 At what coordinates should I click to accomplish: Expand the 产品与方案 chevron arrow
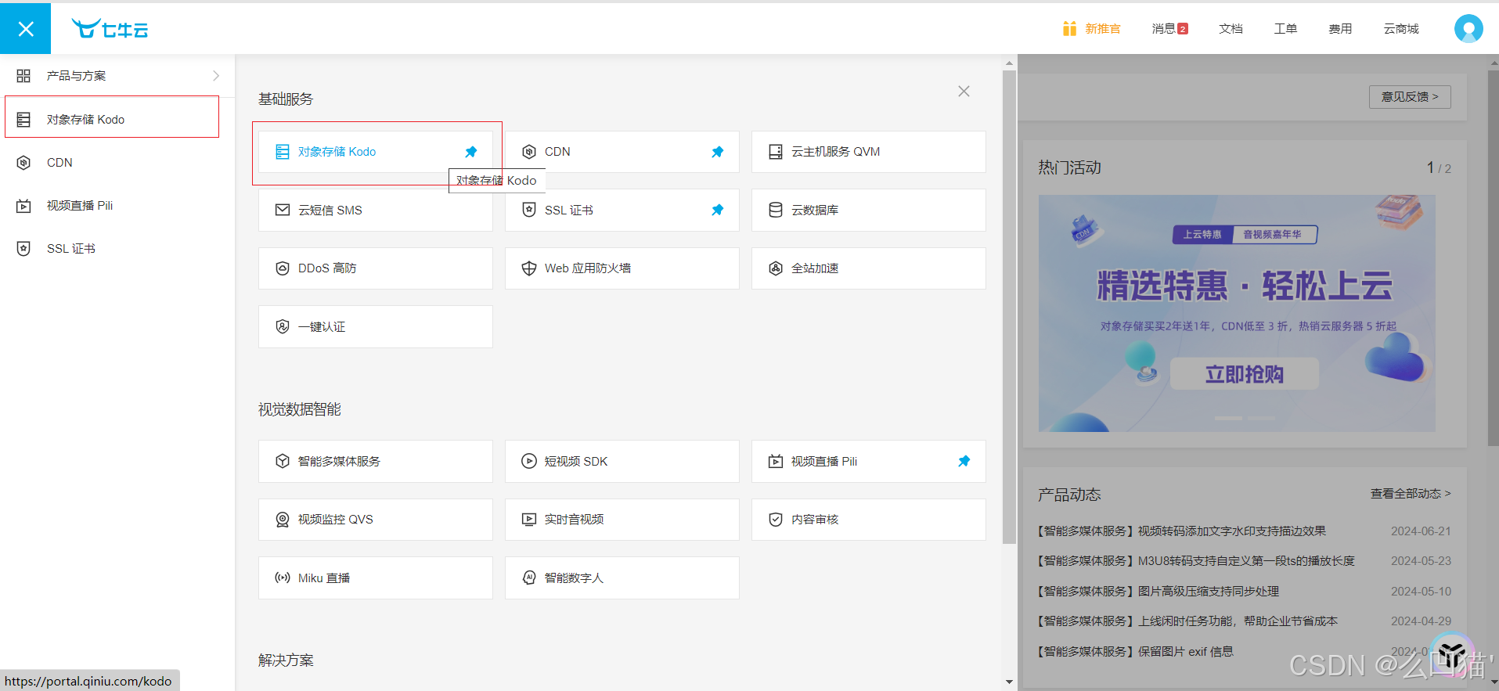(216, 76)
